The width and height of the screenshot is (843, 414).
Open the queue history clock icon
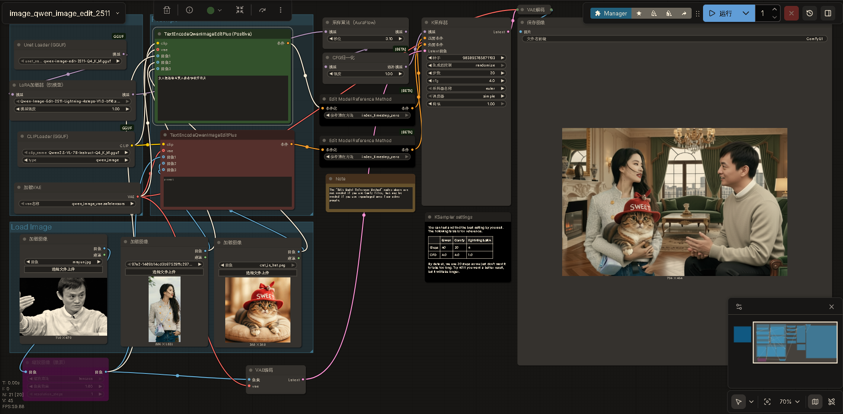click(x=810, y=13)
